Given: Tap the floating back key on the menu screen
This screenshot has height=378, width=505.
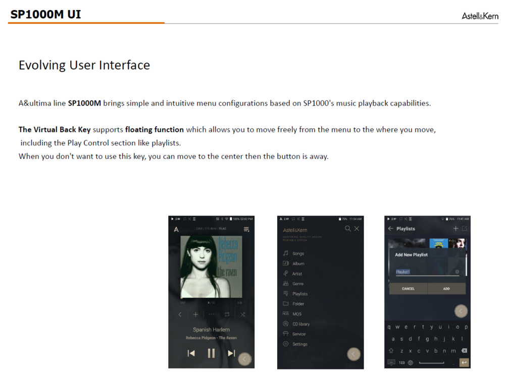Looking at the screenshot, I should pos(353,354).
